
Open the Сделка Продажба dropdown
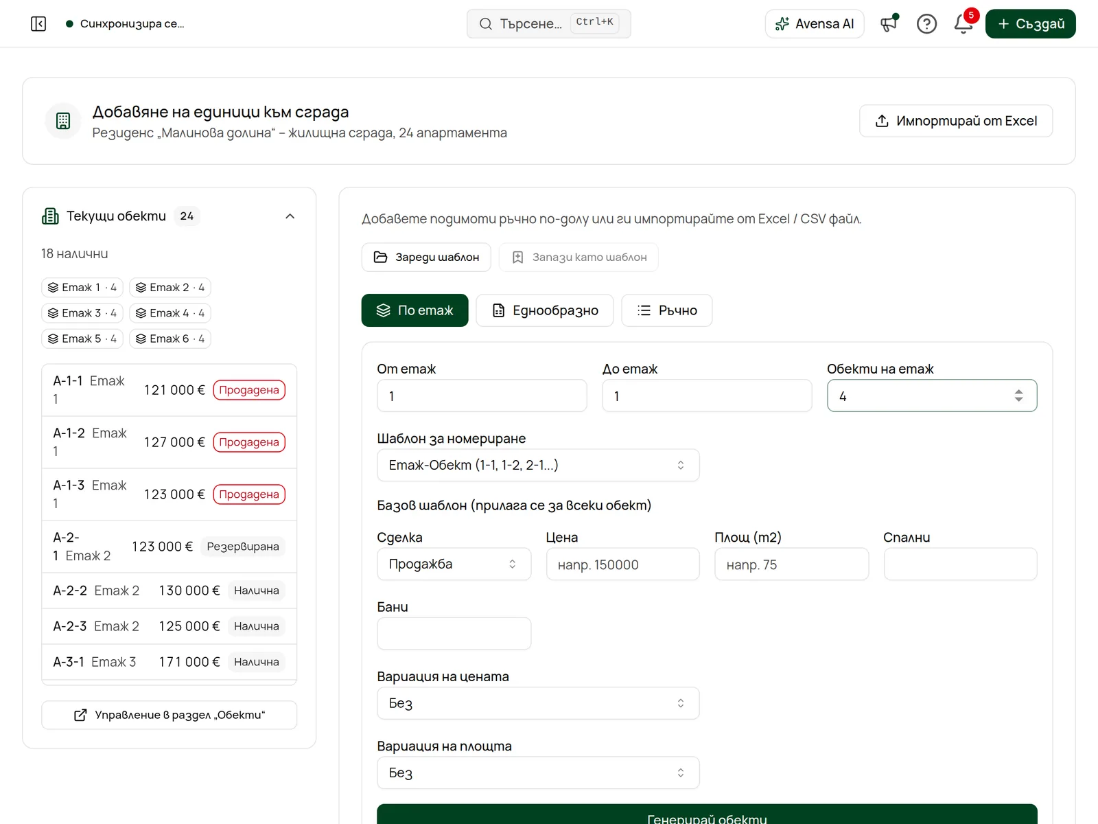coord(454,564)
